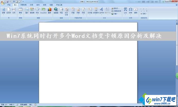Image resolution: width=178 pixels, height=107 pixels.
Task: Click the word count 0 in status bar
Action: coord(12,105)
